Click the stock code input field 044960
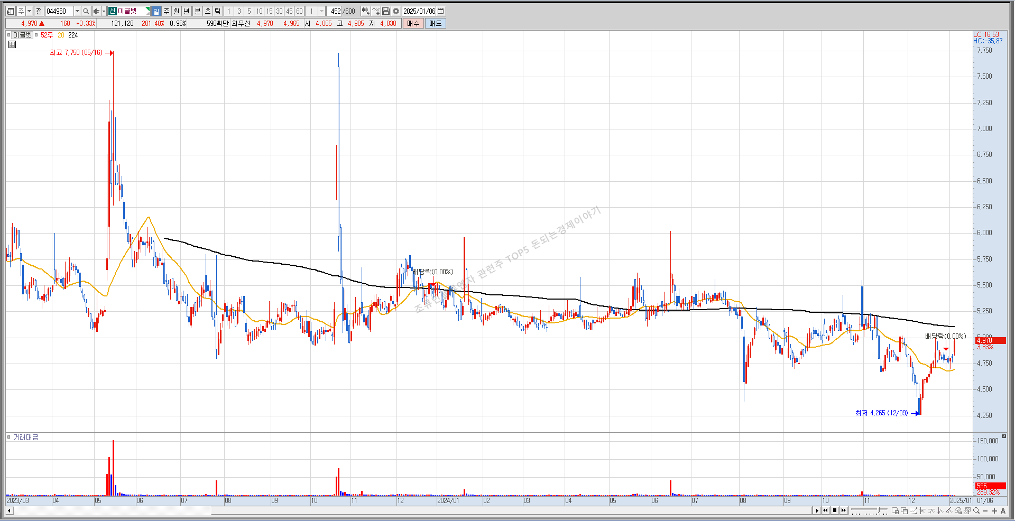The image size is (1015, 521). pyautogui.click(x=59, y=11)
